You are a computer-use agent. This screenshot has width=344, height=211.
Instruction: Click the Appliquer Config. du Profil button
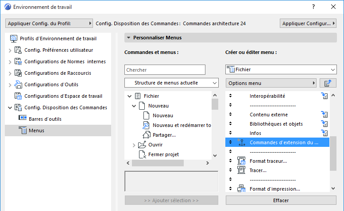tap(49, 23)
